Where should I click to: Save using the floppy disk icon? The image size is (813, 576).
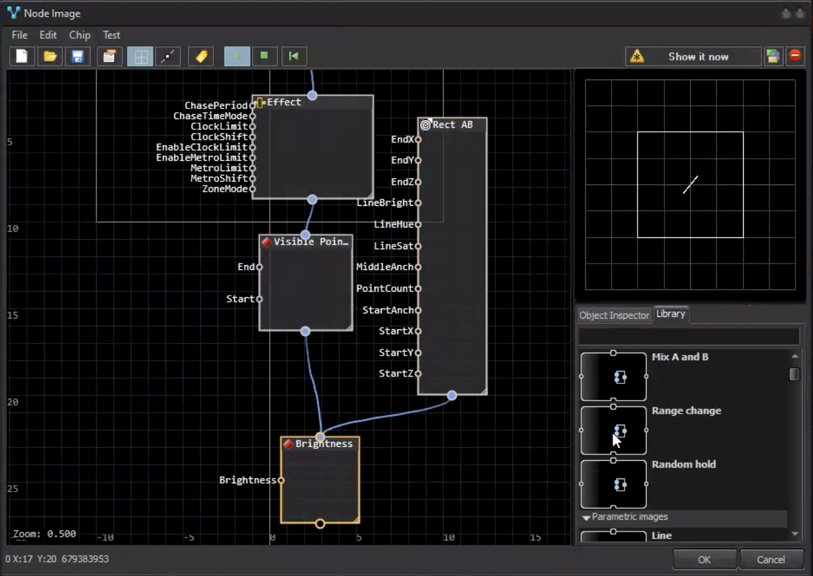(78, 56)
